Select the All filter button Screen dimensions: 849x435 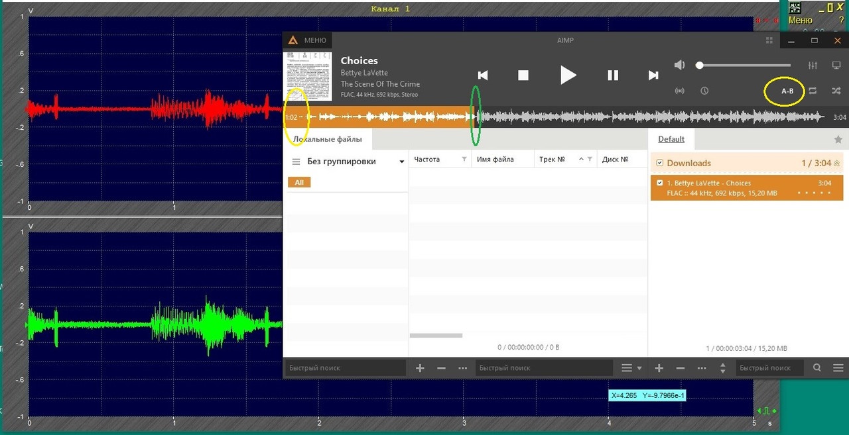pos(299,182)
